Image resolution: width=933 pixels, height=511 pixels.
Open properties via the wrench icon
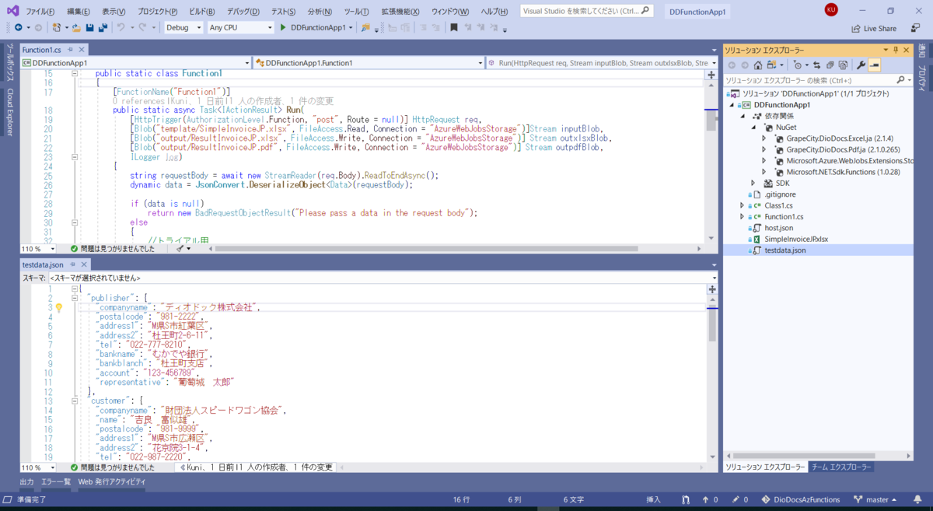pos(861,65)
